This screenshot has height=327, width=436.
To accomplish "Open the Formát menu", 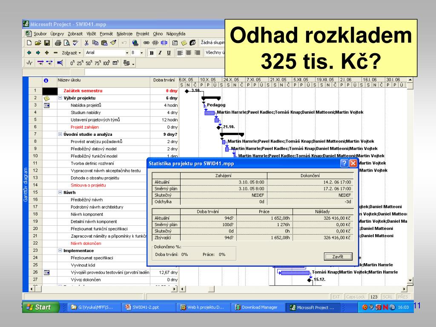I will [106, 34].
